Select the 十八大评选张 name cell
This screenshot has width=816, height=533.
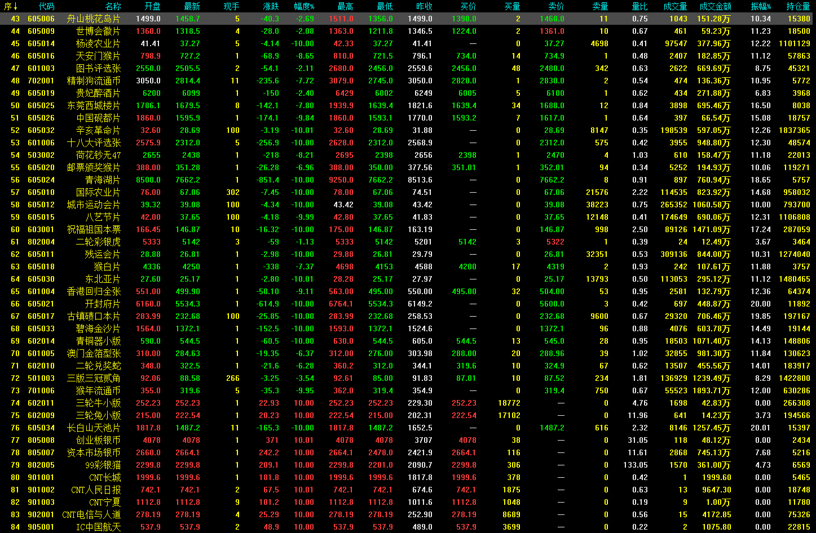[x=93, y=143]
